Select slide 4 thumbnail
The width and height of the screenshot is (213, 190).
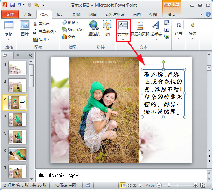[18, 120]
